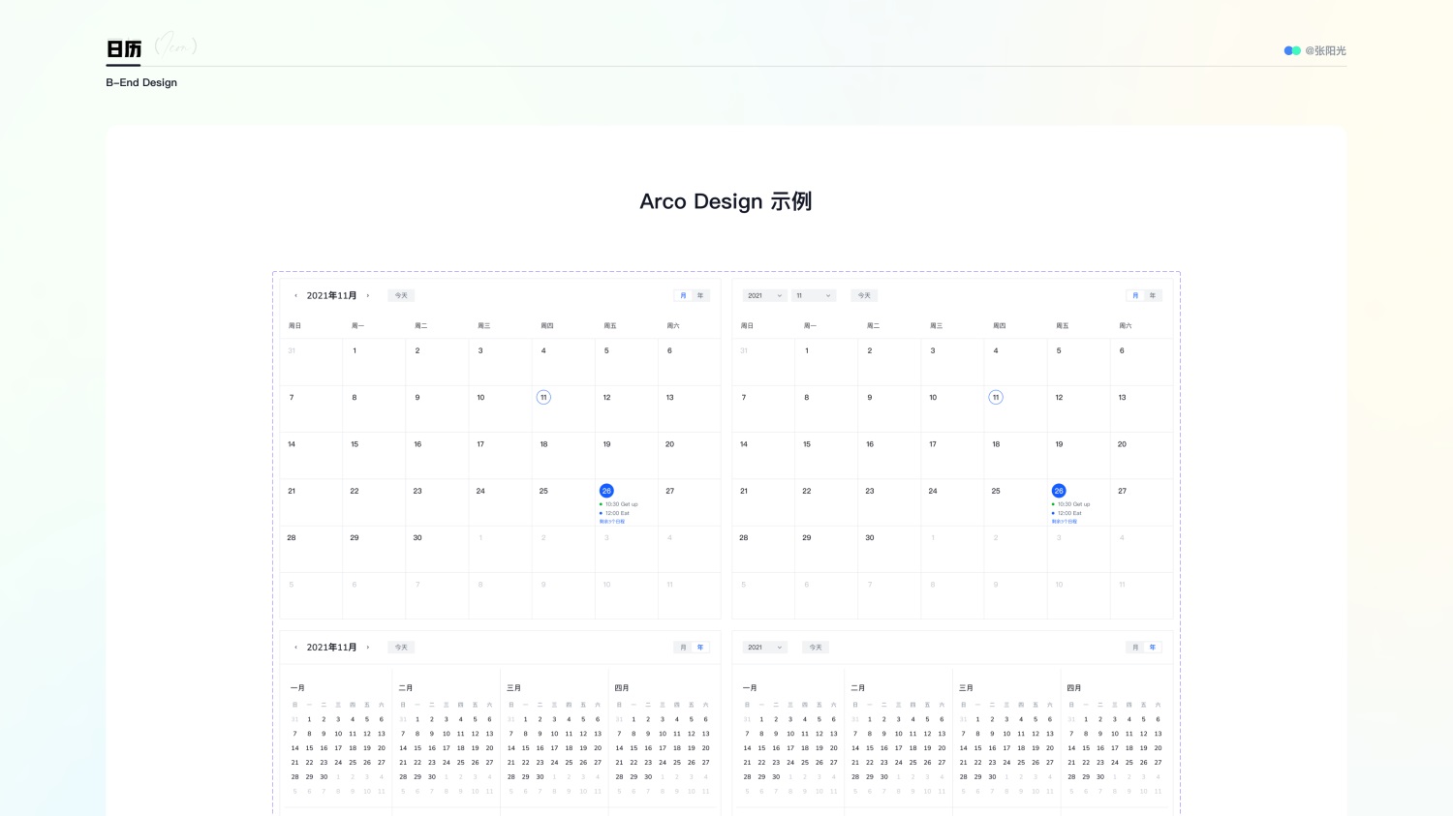Select day 13 in dropdown-selector month calendar

[1122, 398]
